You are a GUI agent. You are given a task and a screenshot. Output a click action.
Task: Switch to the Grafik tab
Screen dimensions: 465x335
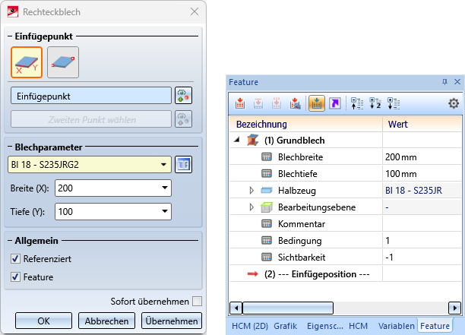(x=285, y=326)
